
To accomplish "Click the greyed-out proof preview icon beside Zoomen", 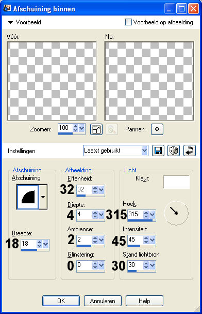I will tap(112, 129).
